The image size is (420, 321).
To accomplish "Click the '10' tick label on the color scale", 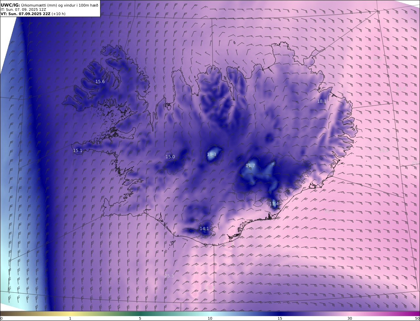I will [210, 319].
